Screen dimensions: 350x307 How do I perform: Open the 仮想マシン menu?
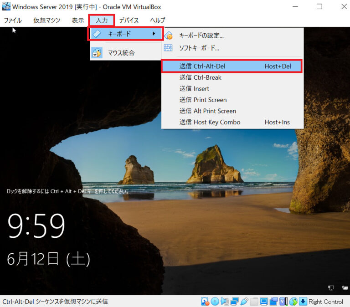click(x=46, y=20)
